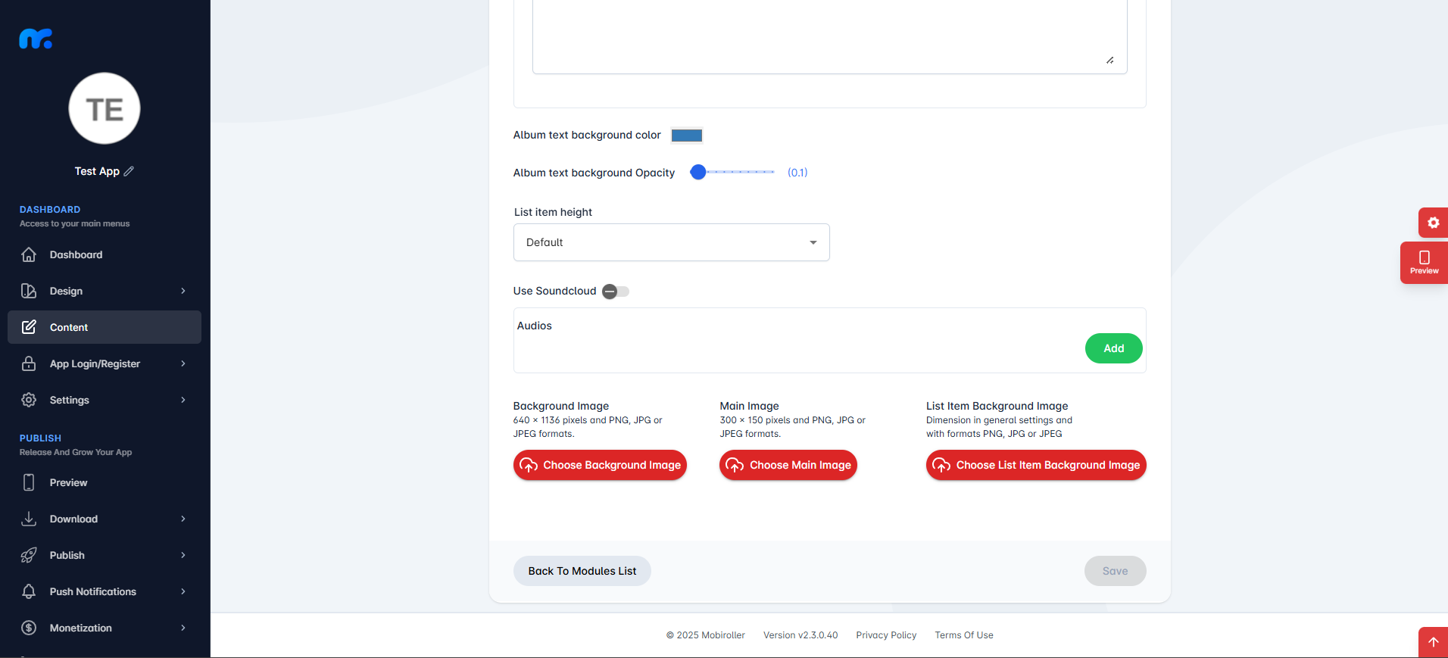Click the Download arrow icon in sidebar
This screenshot has height=658, width=1448.
click(29, 519)
